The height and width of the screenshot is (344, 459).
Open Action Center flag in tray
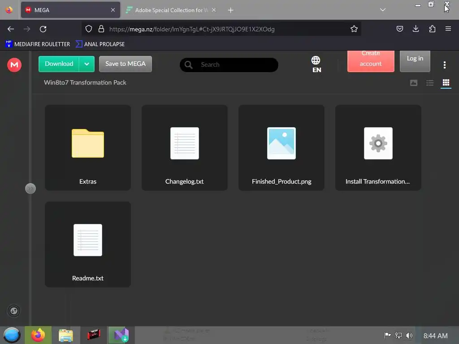click(387, 335)
